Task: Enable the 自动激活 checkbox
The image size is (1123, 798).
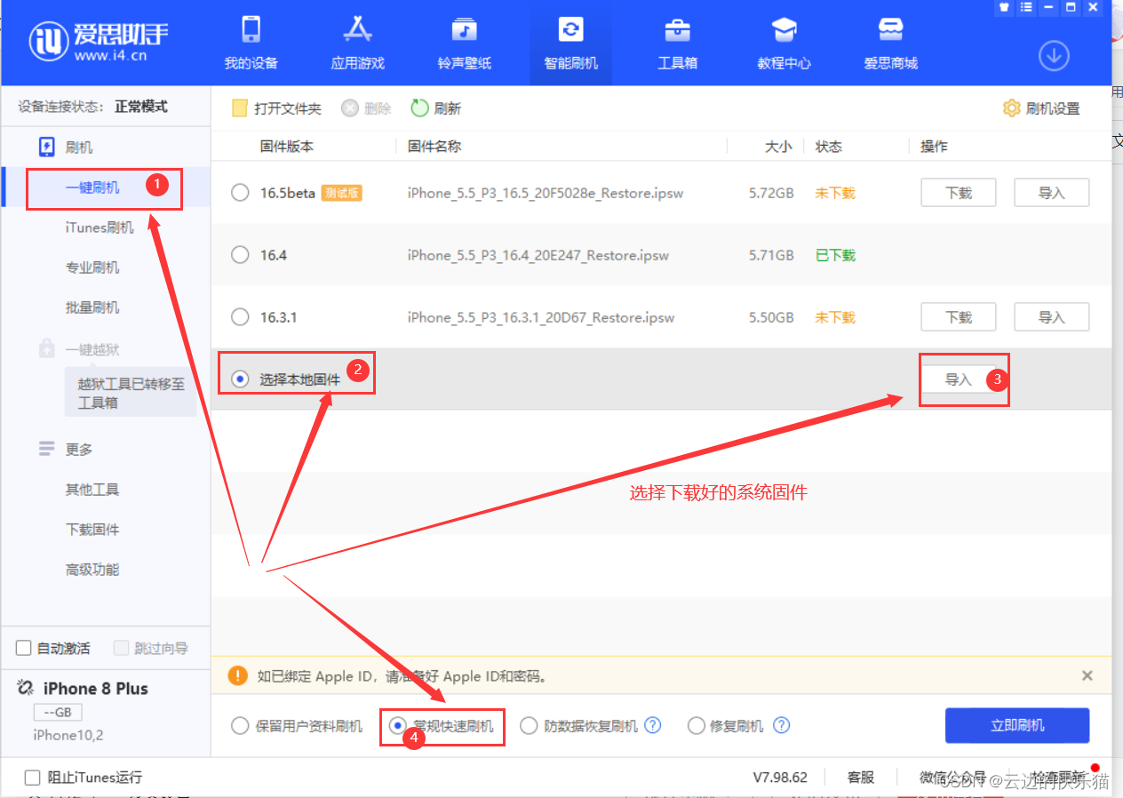Action: (x=24, y=648)
